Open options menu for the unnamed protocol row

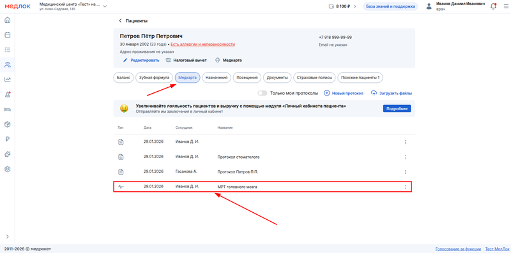tap(406, 142)
